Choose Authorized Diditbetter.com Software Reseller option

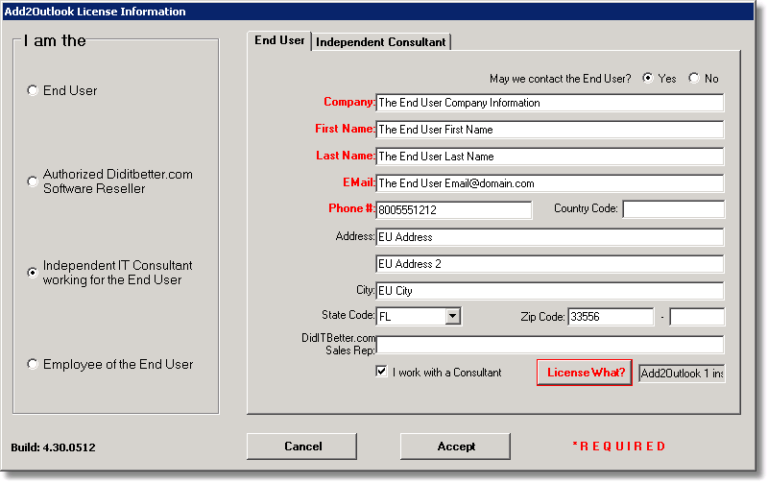point(33,181)
